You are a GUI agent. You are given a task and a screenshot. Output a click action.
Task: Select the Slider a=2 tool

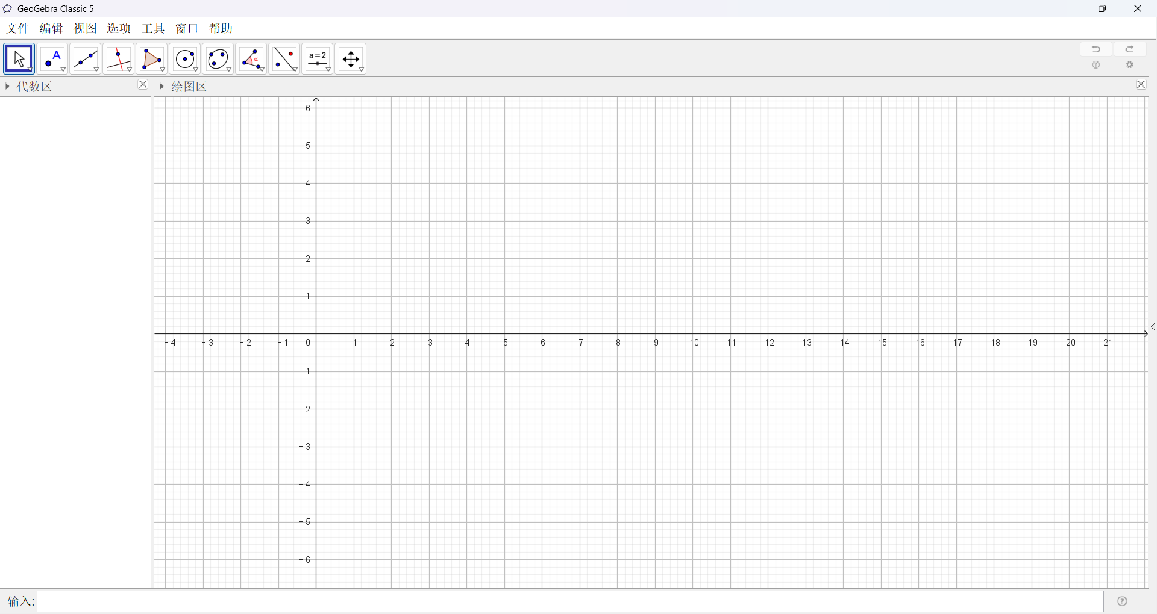tap(318, 59)
